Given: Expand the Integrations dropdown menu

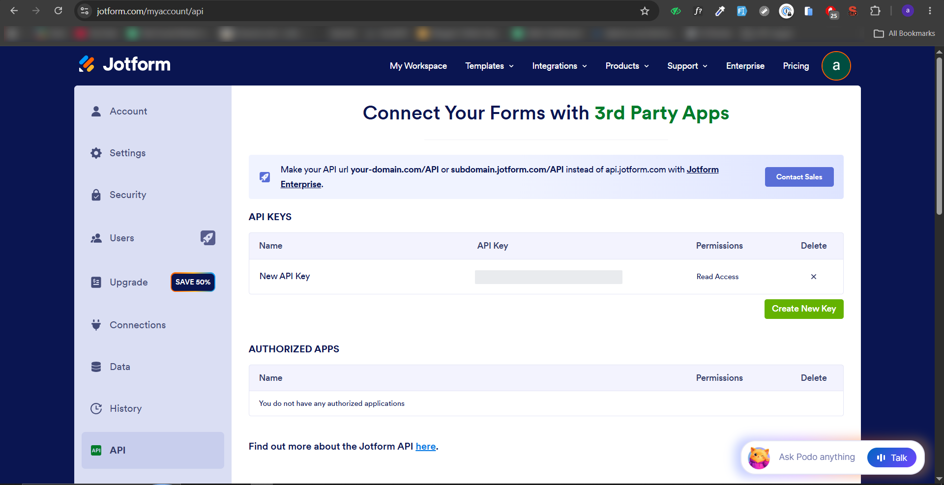Looking at the screenshot, I should [560, 66].
